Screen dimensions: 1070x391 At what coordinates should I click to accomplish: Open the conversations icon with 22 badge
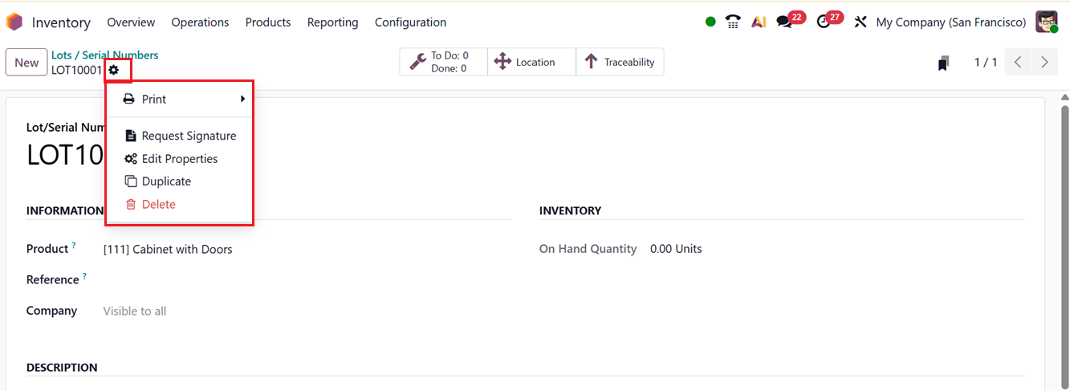click(x=785, y=22)
